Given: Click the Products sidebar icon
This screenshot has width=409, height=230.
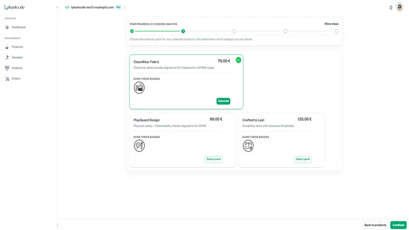Looking at the screenshot, I should click(x=7, y=47).
